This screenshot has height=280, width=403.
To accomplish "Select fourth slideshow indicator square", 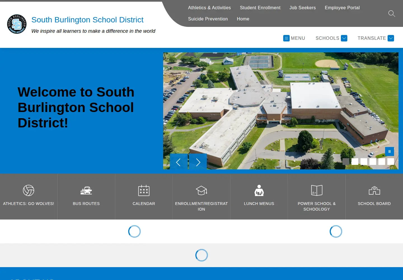I will 373,162.
